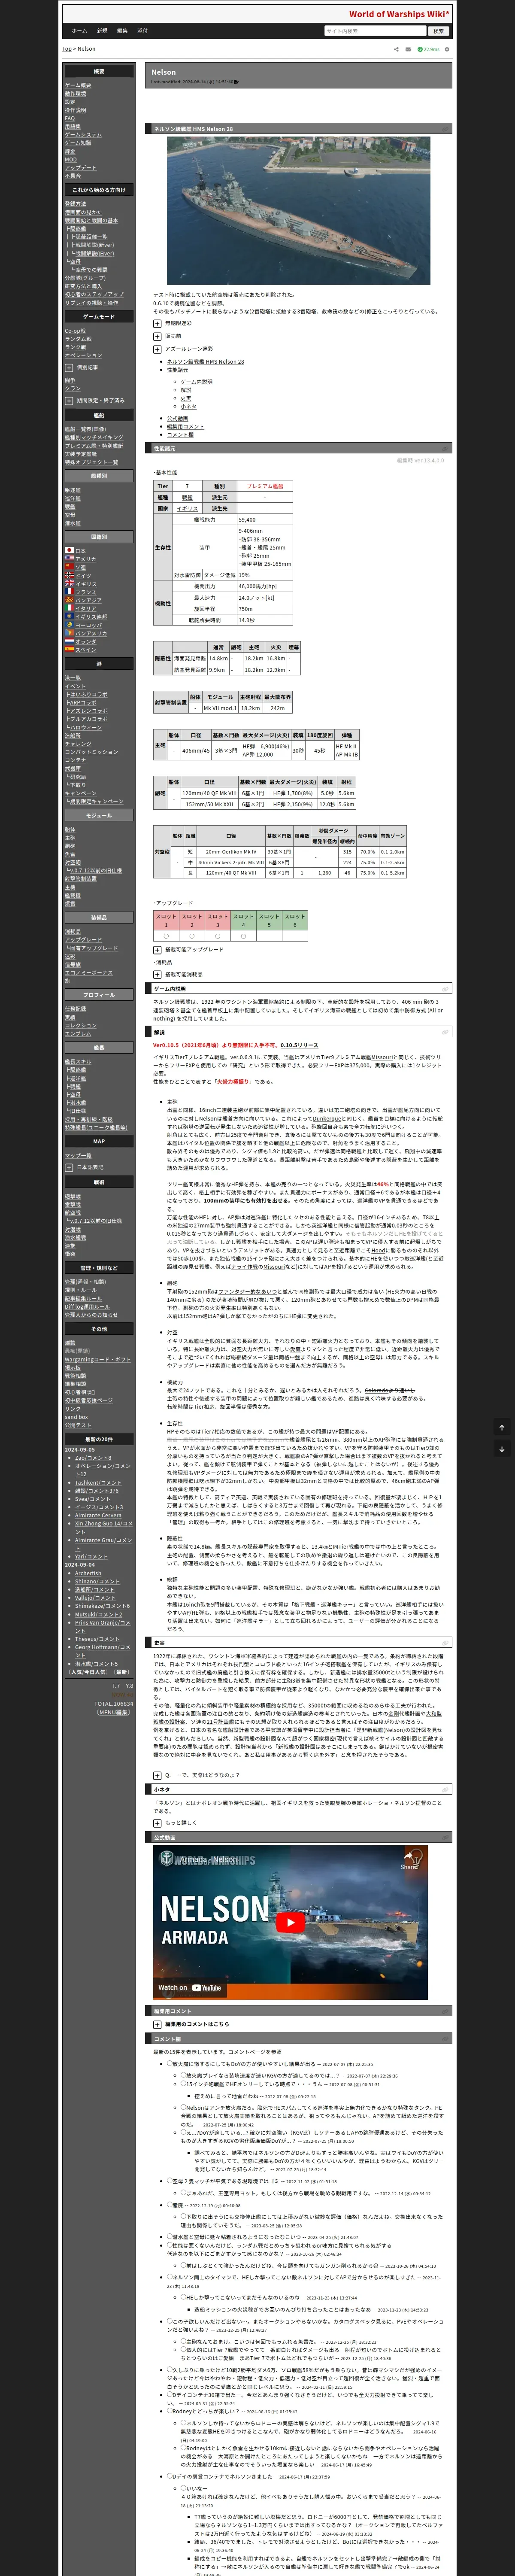515x2576 pixels.
Task: Click the Italian flag icon in sidebar
Action: point(69,608)
